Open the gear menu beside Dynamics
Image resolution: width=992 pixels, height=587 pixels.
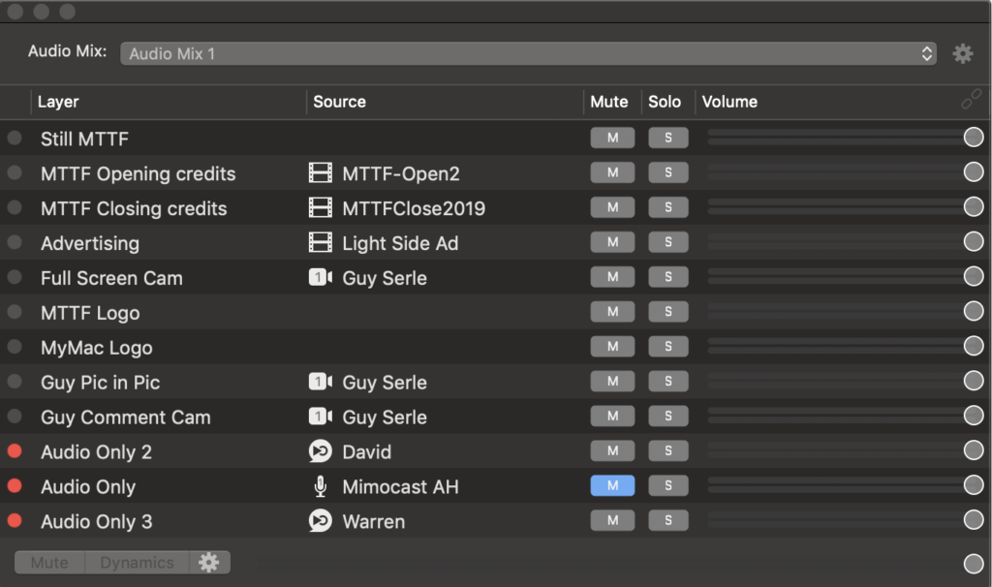(x=209, y=562)
